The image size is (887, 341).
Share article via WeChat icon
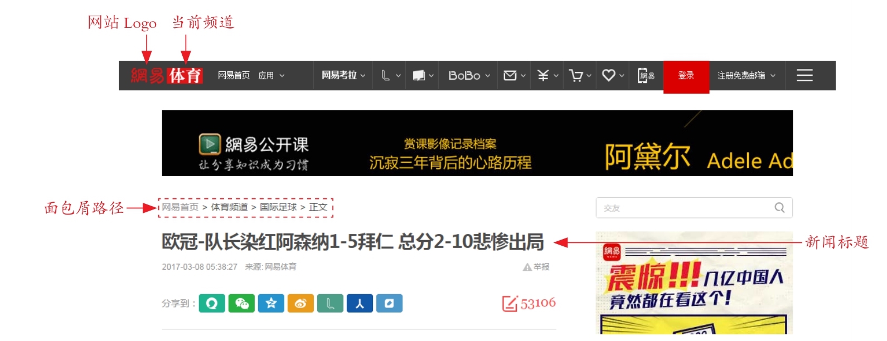coord(241,303)
